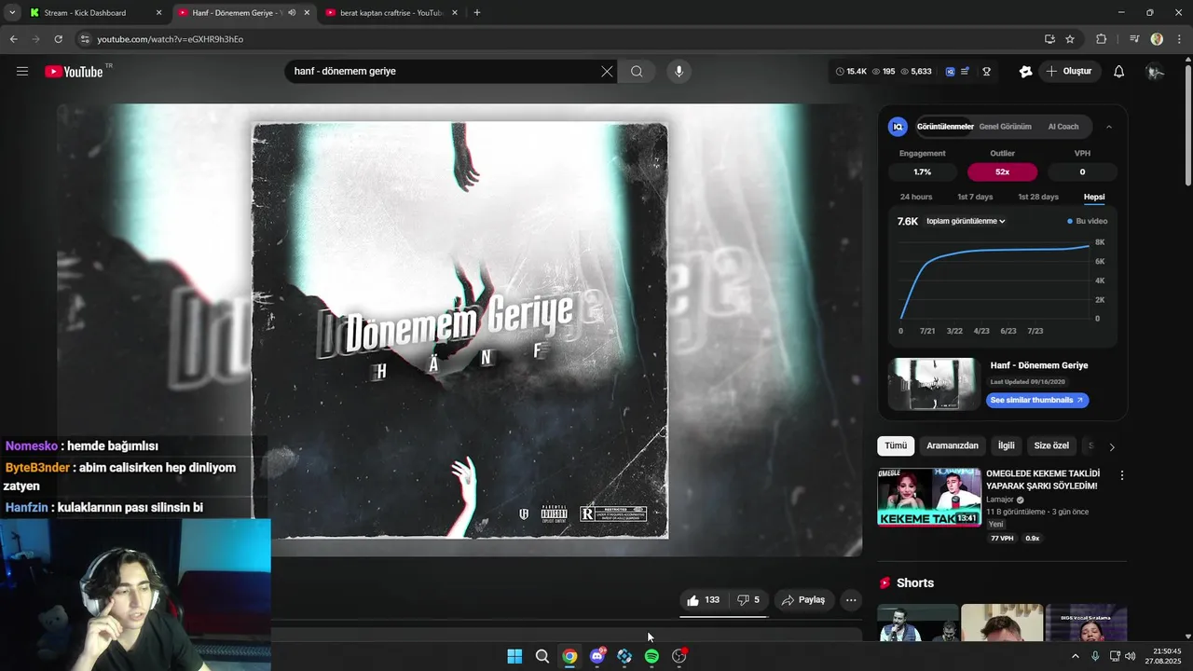Screen dimensions: 1193x671
Task: Open Spotify from the taskbar
Action: pyautogui.click(x=651, y=656)
